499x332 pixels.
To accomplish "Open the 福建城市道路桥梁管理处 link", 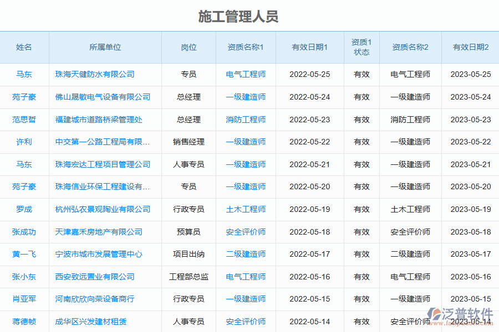I will (99, 120).
